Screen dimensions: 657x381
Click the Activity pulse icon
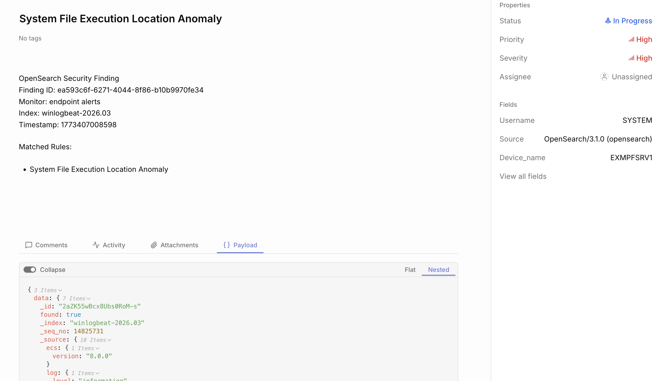(96, 245)
